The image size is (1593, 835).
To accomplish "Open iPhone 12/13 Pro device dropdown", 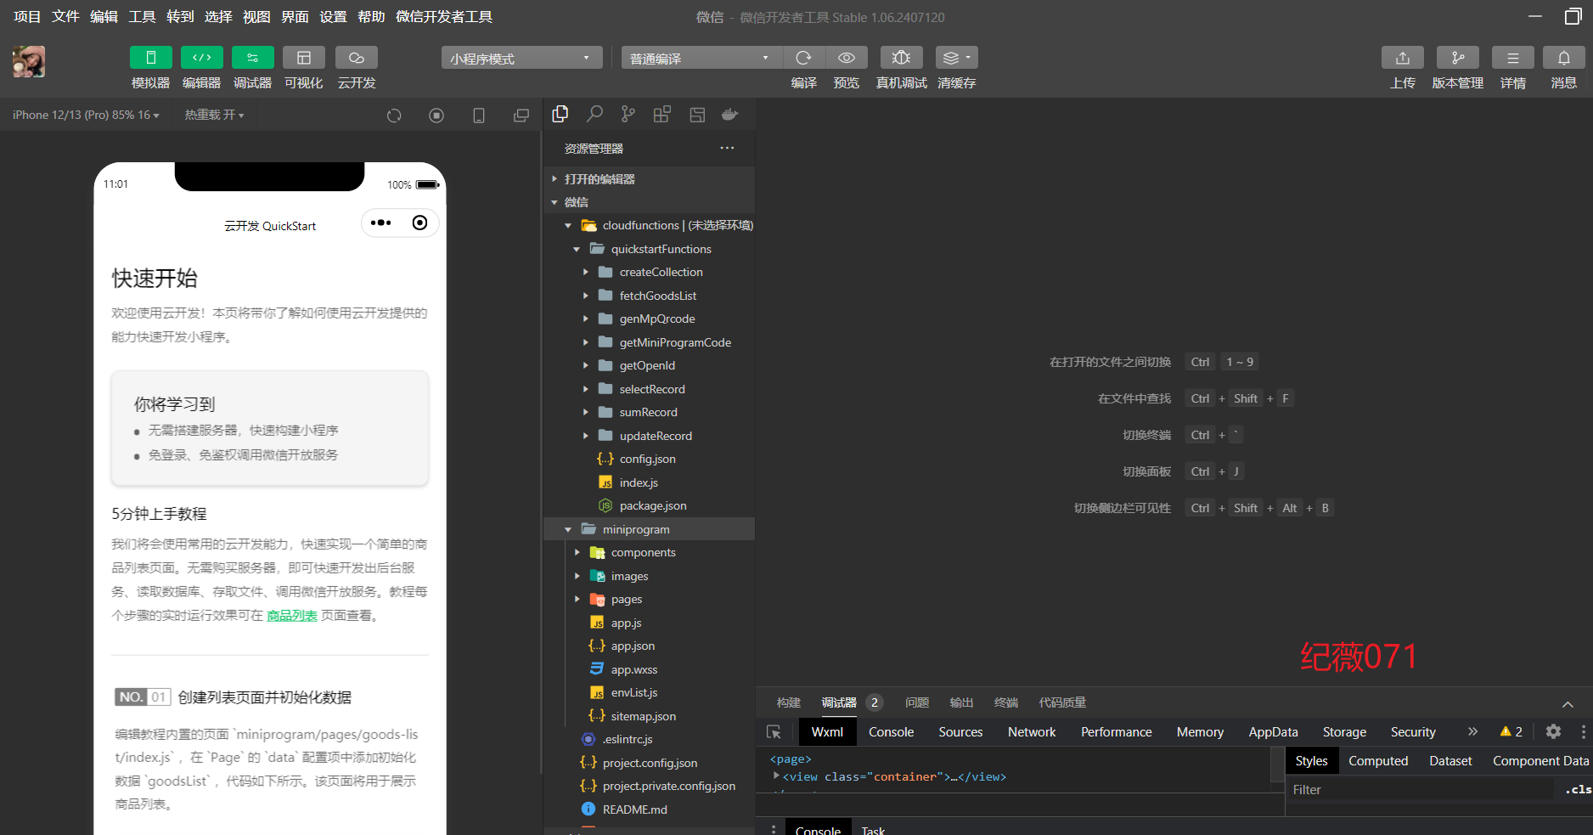I will (x=86, y=115).
